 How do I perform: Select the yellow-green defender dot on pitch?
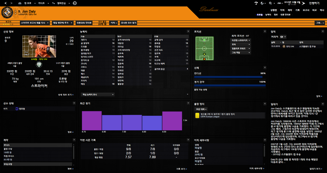point(204,54)
